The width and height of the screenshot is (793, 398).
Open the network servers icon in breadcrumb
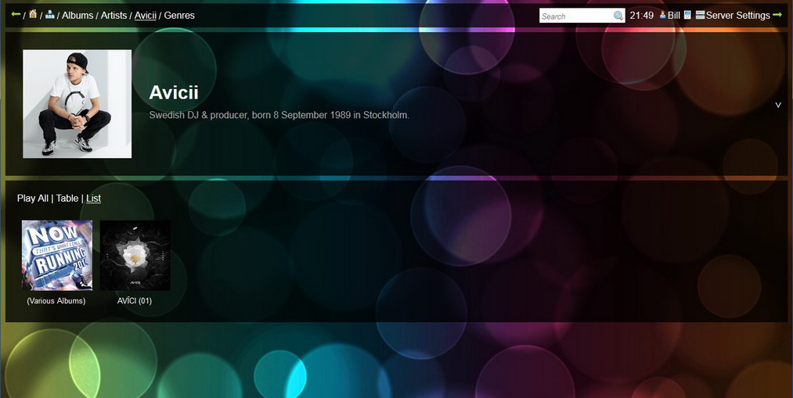(49, 15)
